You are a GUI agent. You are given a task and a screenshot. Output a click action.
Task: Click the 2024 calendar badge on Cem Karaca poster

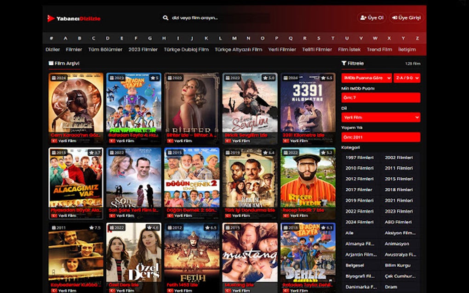click(x=59, y=78)
